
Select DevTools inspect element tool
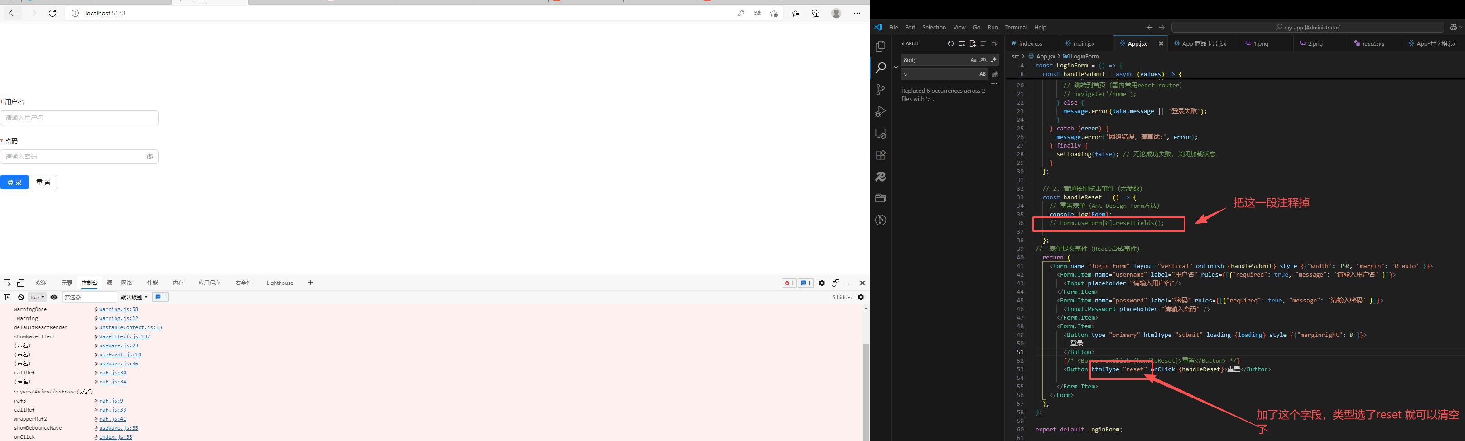pos(7,283)
